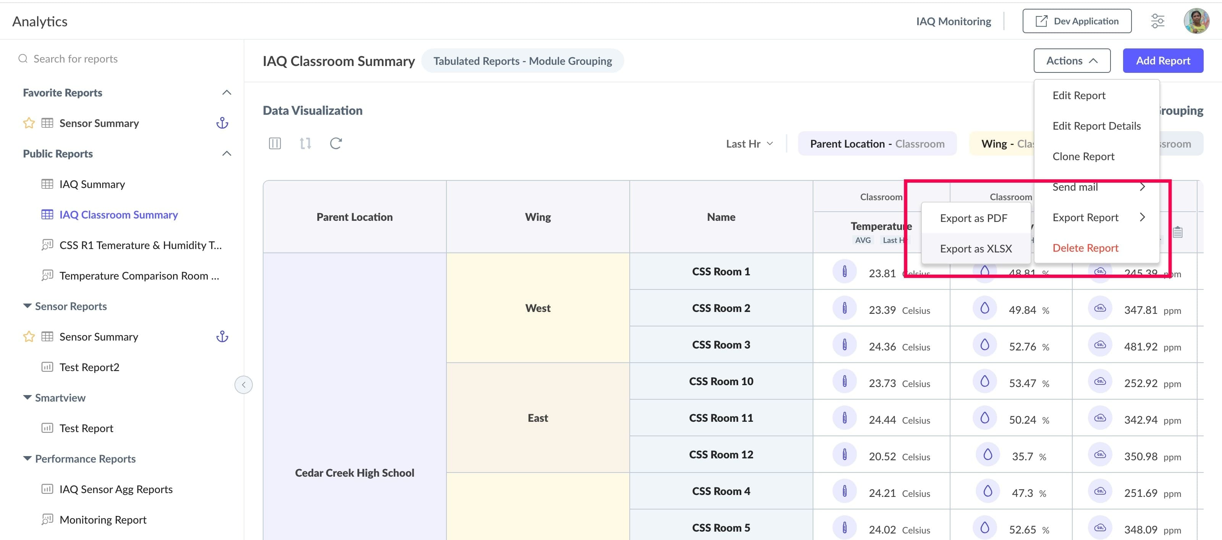Open the Last Hr time dropdown
1222x540 pixels.
point(750,143)
